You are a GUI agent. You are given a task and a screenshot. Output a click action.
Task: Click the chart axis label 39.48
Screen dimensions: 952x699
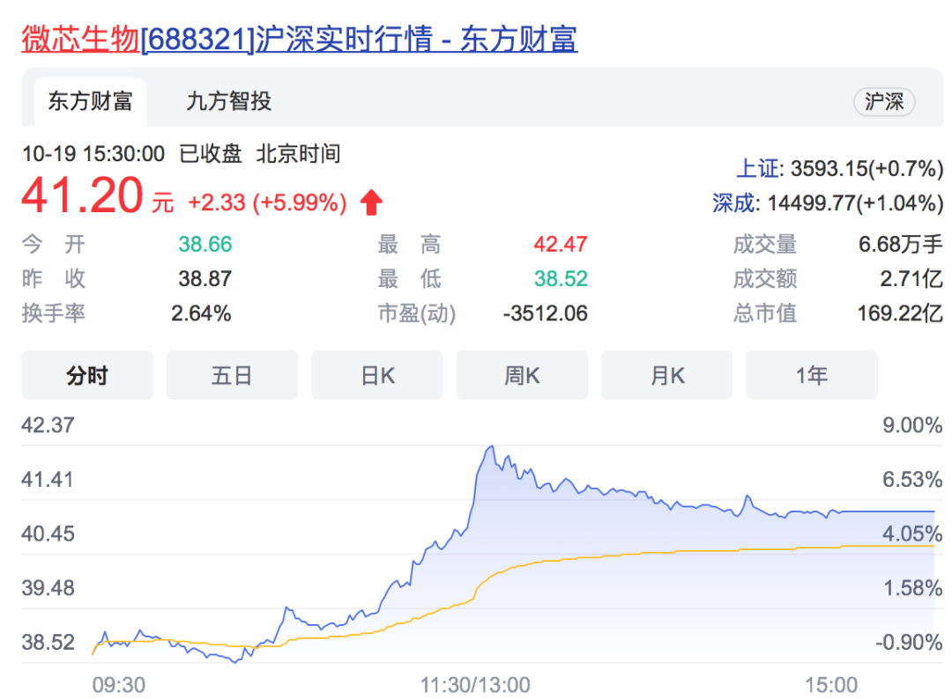(48, 588)
